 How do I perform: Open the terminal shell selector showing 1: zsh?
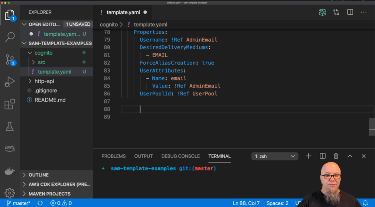pyautogui.click(x=274, y=156)
